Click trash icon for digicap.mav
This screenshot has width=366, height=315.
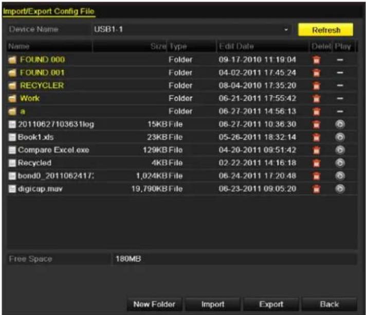click(x=316, y=189)
